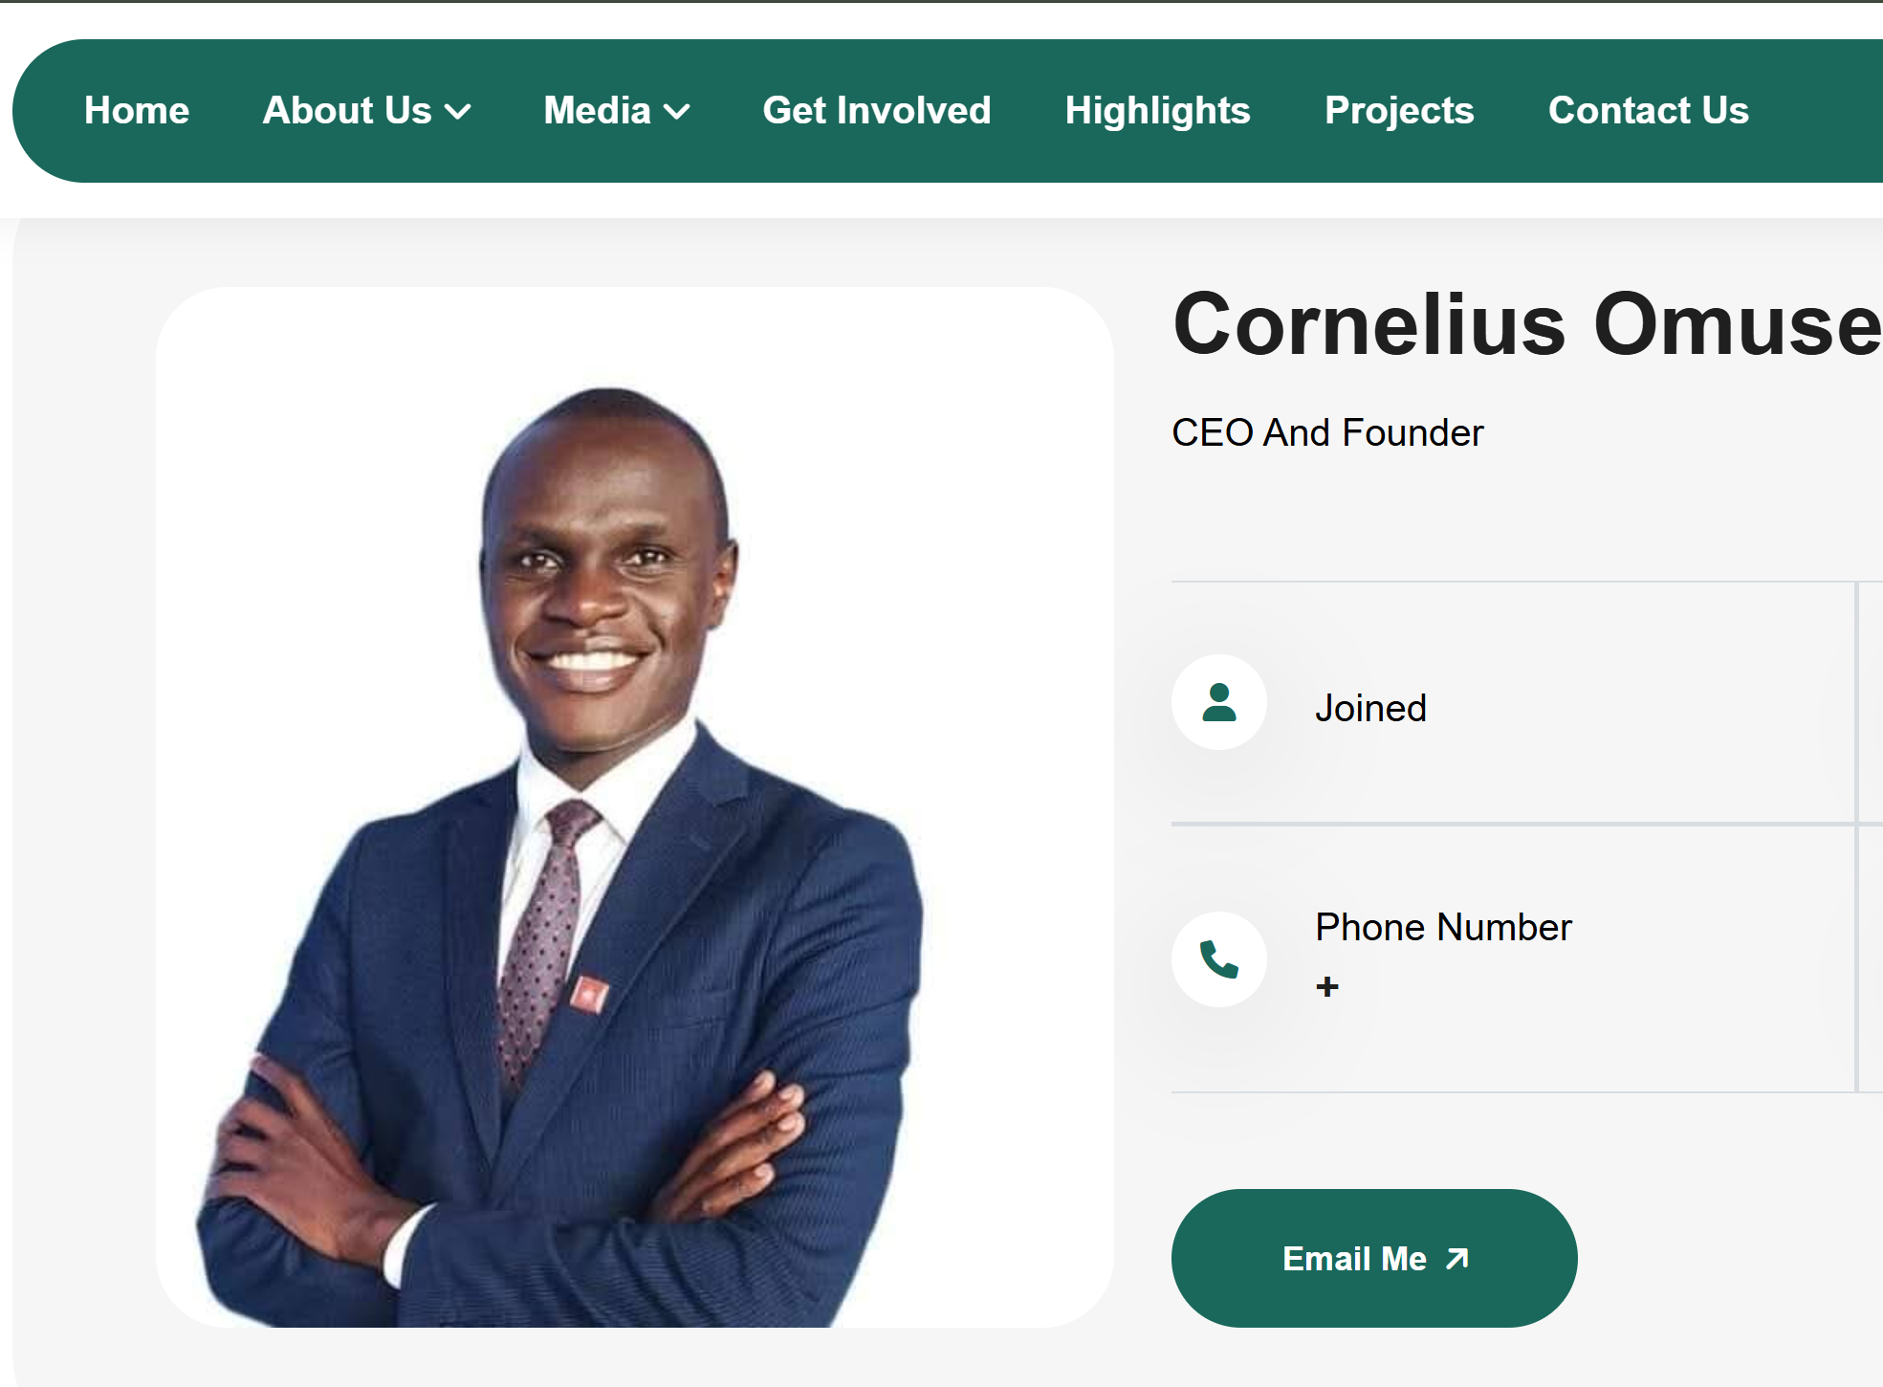The height and width of the screenshot is (1387, 1883).
Task: Click the phone handset icon
Action: click(1219, 958)
